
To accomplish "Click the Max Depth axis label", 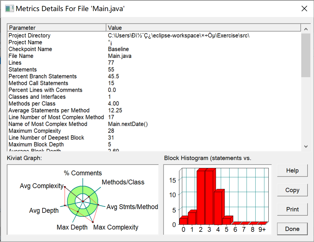I will tap(72, 227).
